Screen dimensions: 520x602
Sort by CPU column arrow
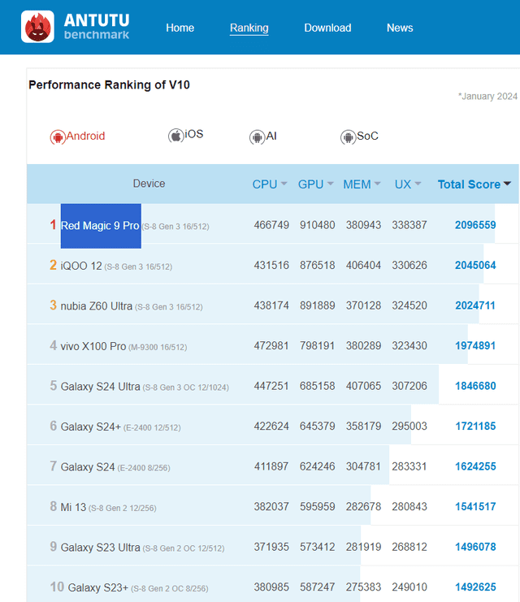click(x=284, y=184)
